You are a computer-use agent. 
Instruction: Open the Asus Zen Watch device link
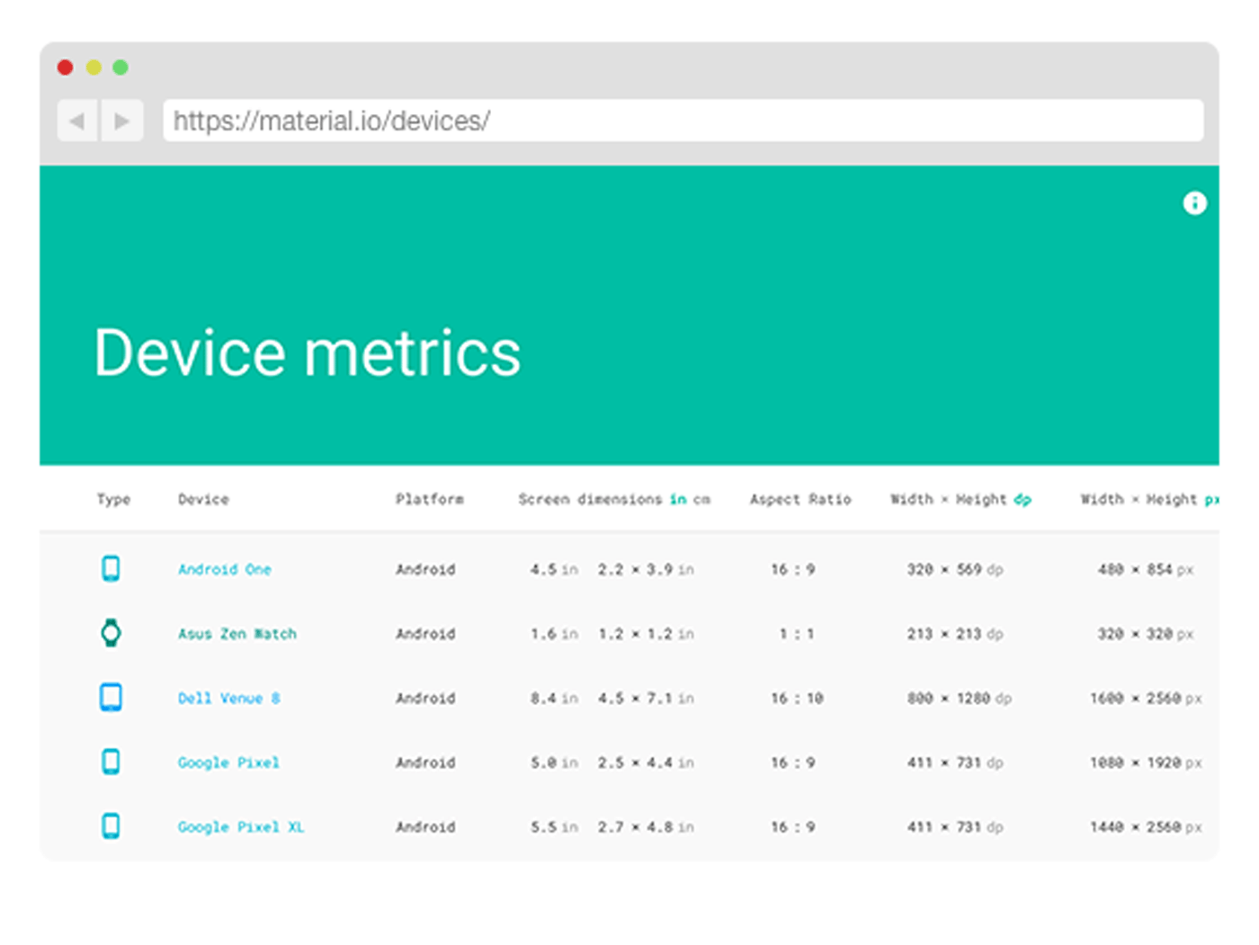click(x=237, y=634)
